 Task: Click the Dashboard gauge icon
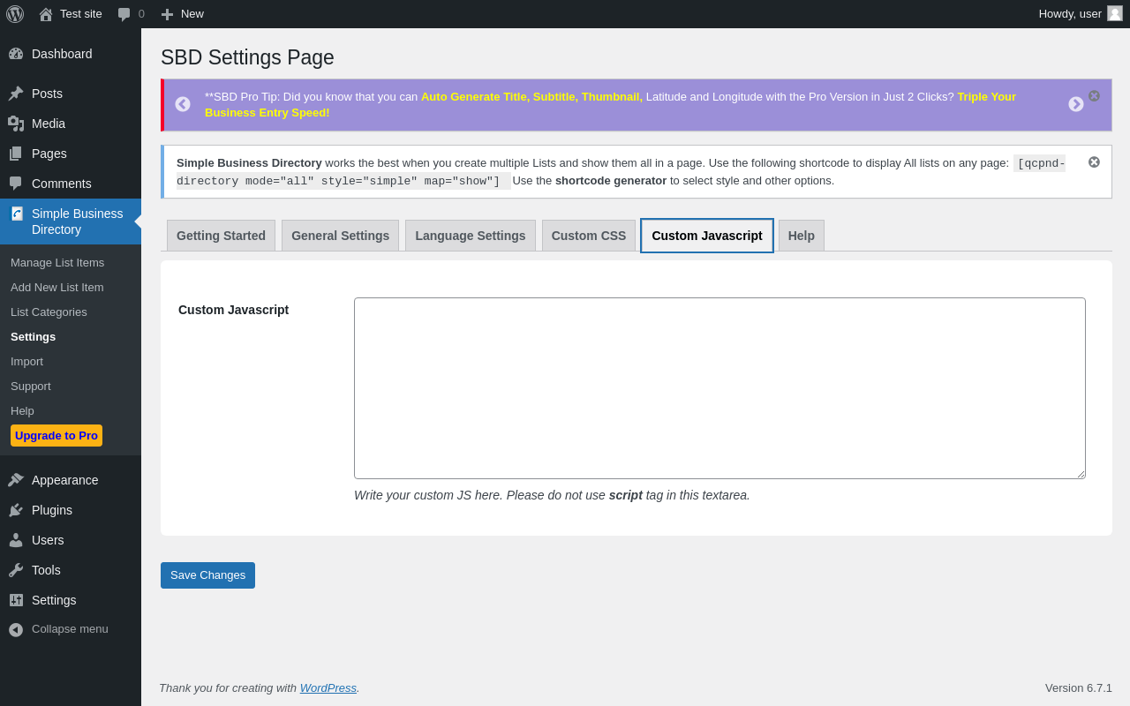pyautogui.click(x=16, y=54)
